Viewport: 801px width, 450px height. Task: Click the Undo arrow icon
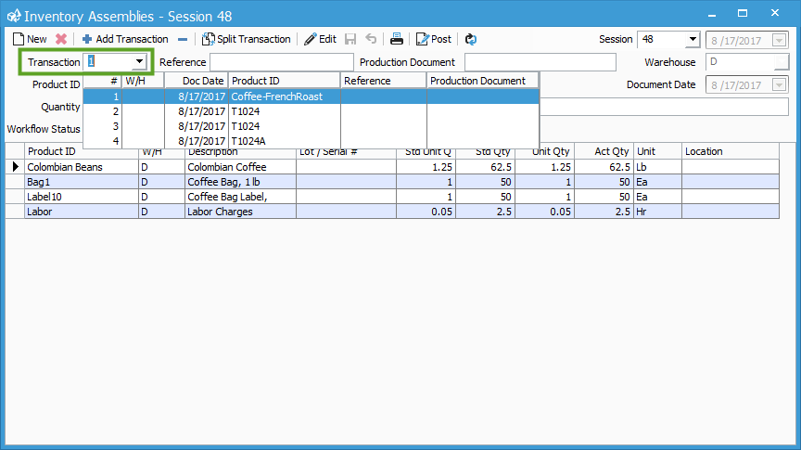pyautogui.click(x=372, y=39)
